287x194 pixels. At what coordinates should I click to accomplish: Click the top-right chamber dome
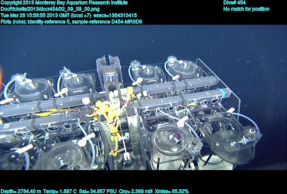click(182, 69)
